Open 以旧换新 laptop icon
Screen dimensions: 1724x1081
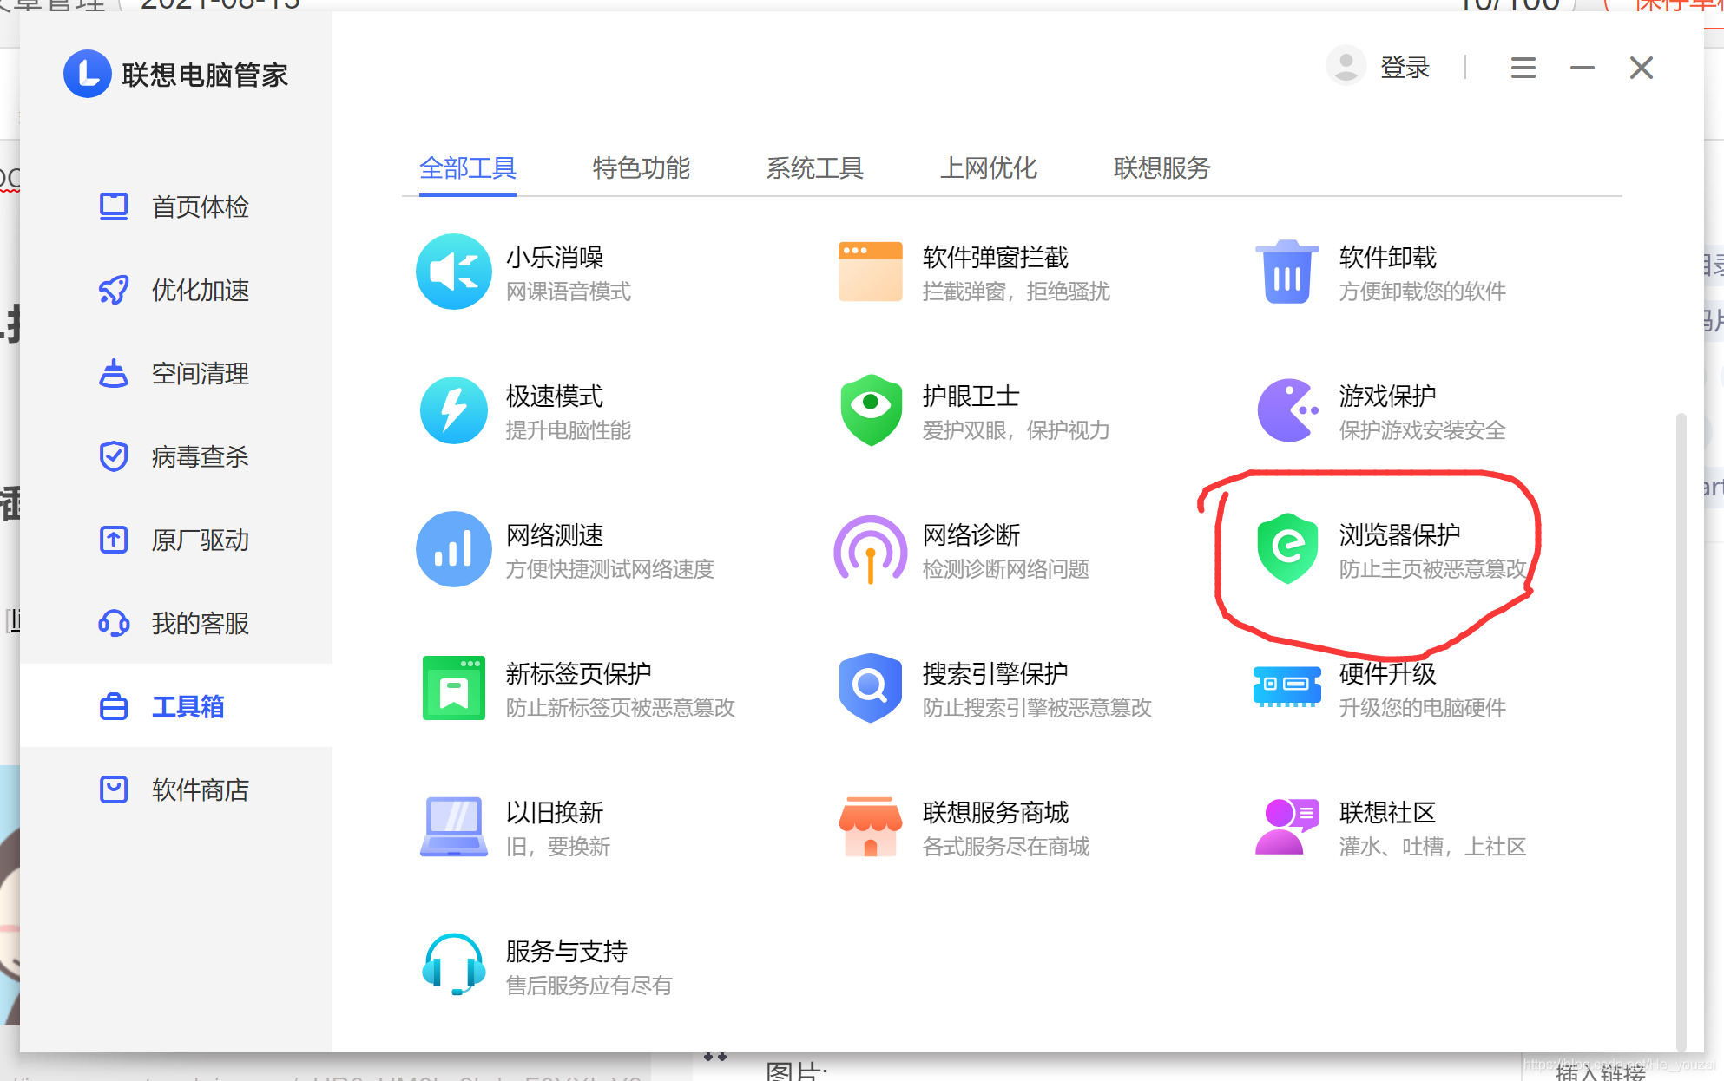pos(453,827)
